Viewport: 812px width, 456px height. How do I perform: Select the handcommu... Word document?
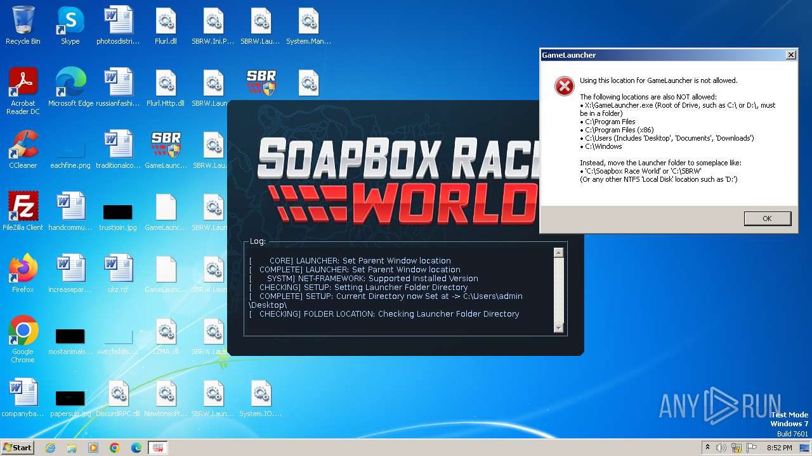click(x=70, y=212)
